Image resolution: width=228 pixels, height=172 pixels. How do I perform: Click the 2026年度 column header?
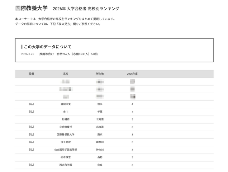(132, 74)
